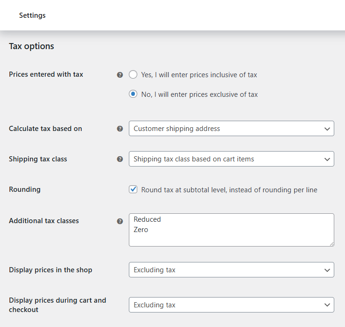Click help icon next to Shipping tax class

tap(120, 159)
